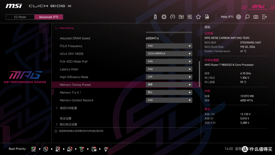This screenshot has width=275, height=155.
Task: Select the USB key boot device icon
Action: [x=81, y=149]
